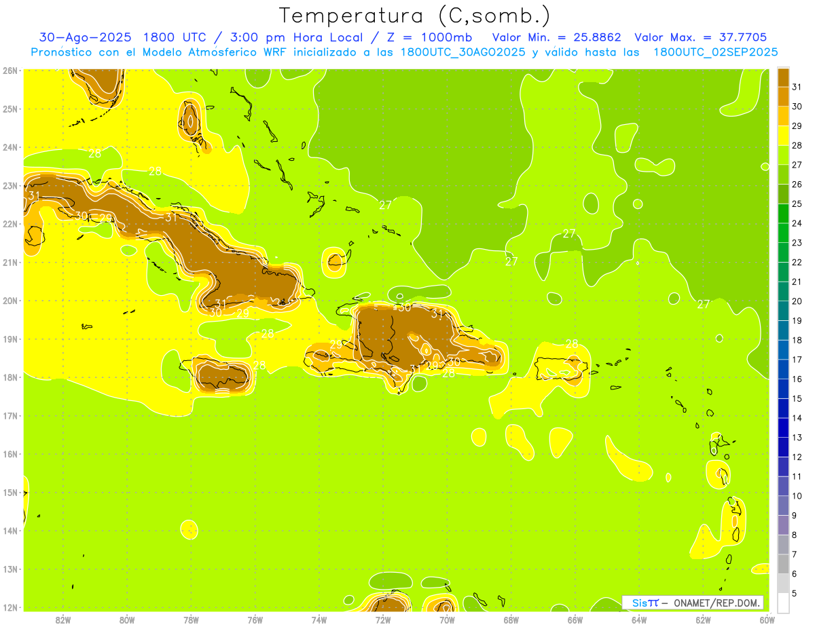Click the white swatch at the legend bottom
Viewport: 815px width, 629px height.
point(783,603)
